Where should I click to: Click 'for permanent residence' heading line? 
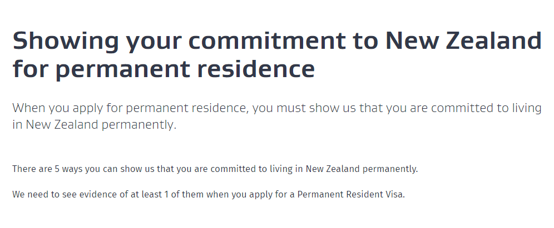(x=164, y=68)
